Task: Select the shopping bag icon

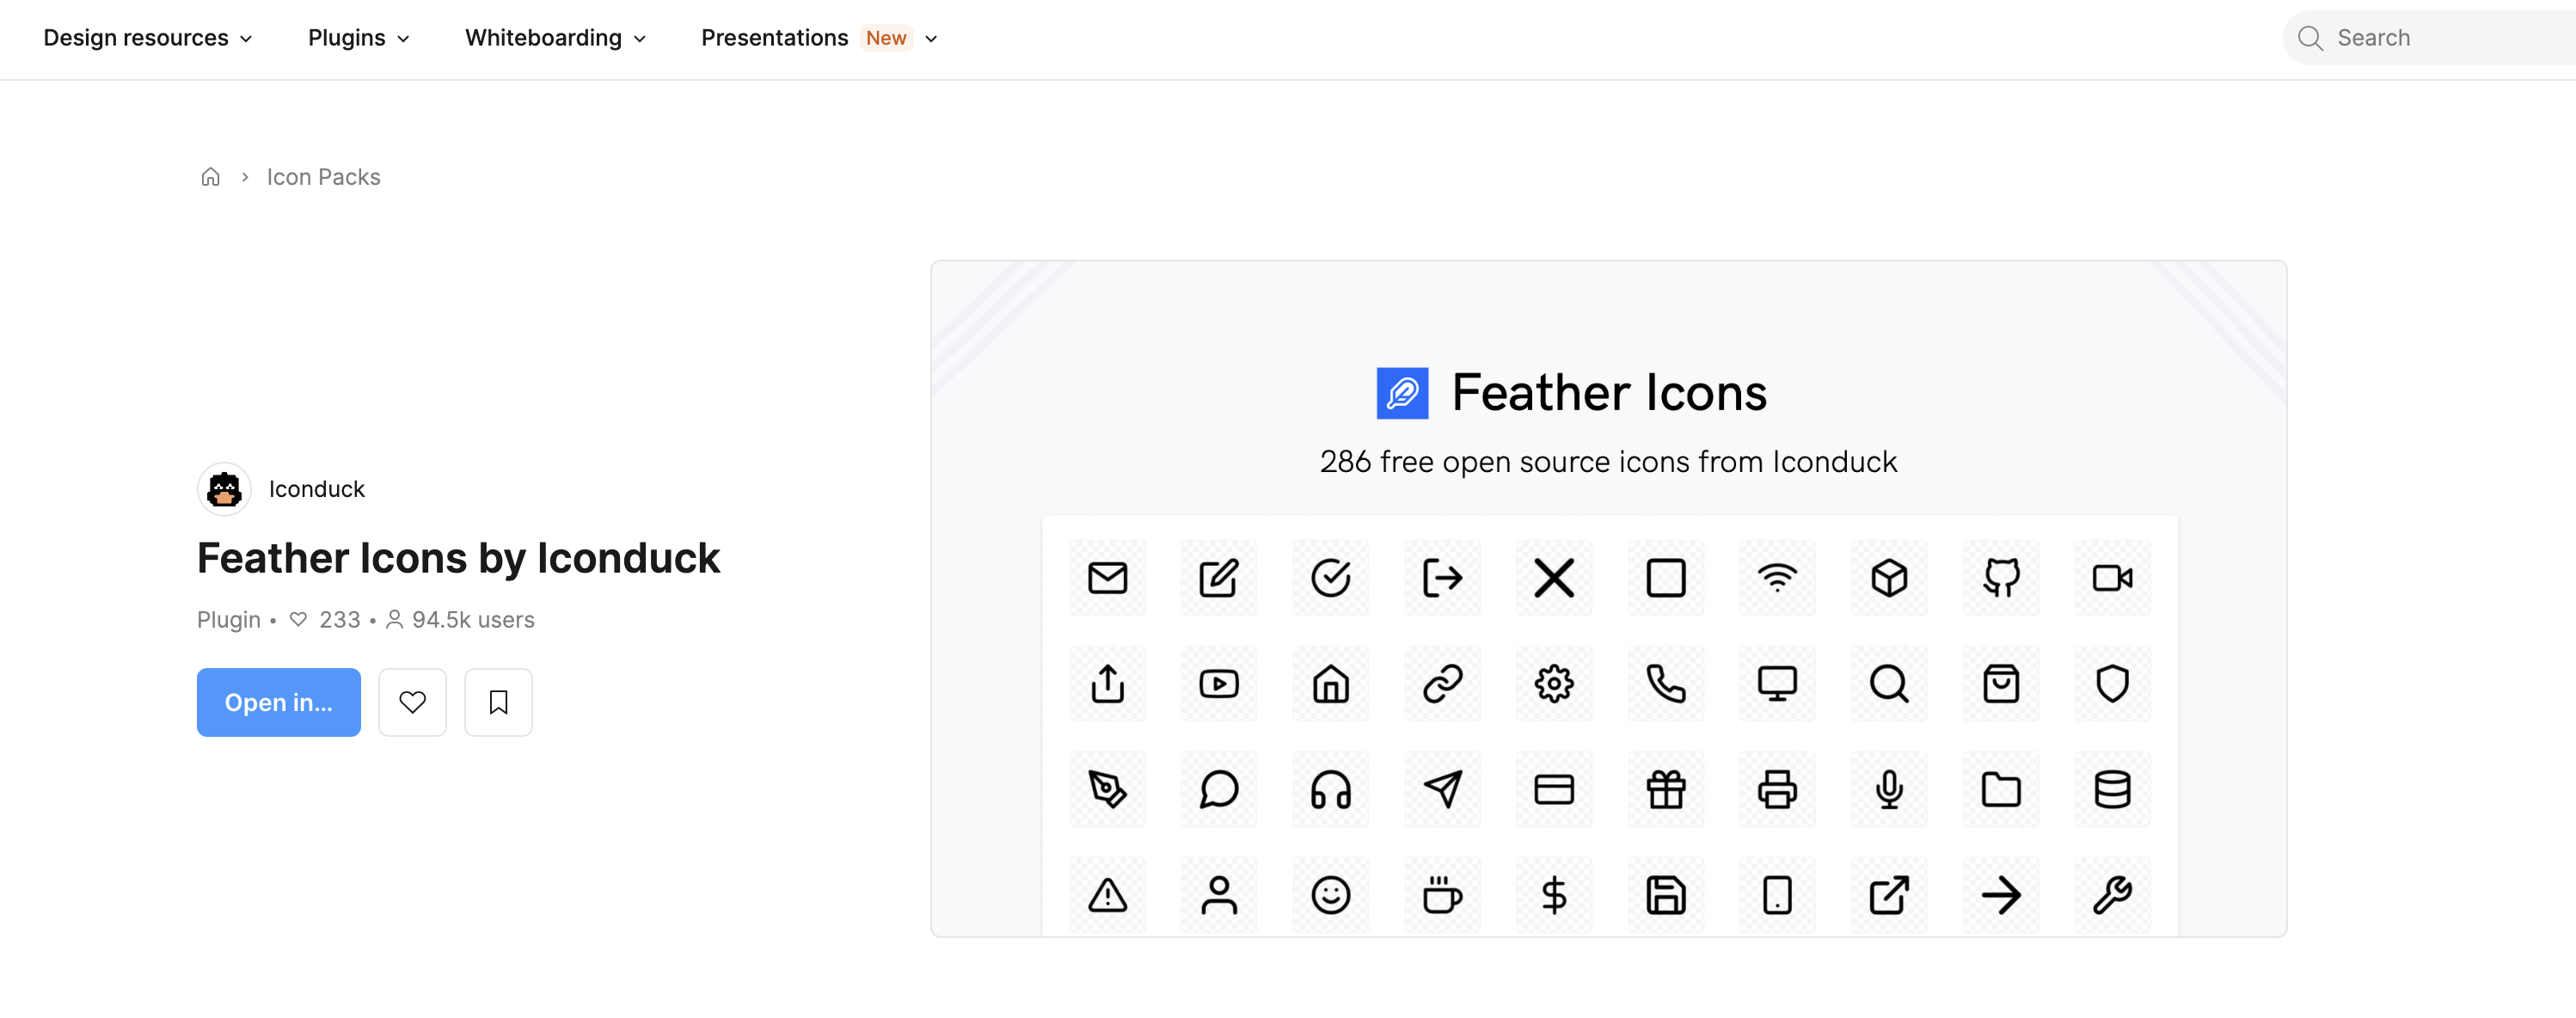Action: 2001,684
